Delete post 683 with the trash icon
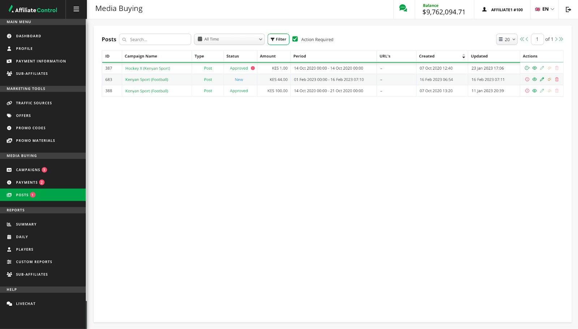The image size is (578, 329). click(557, 79)
